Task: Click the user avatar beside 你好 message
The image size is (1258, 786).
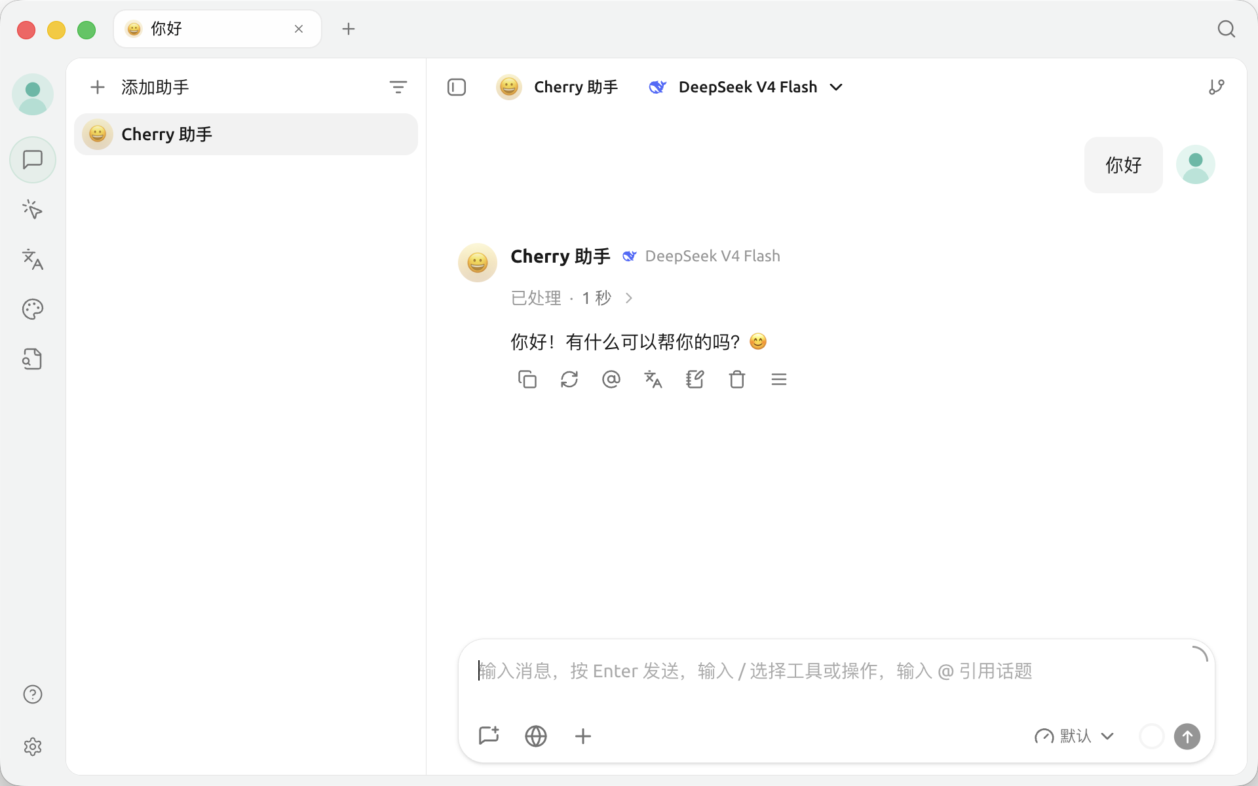Action: [1196, 164]
